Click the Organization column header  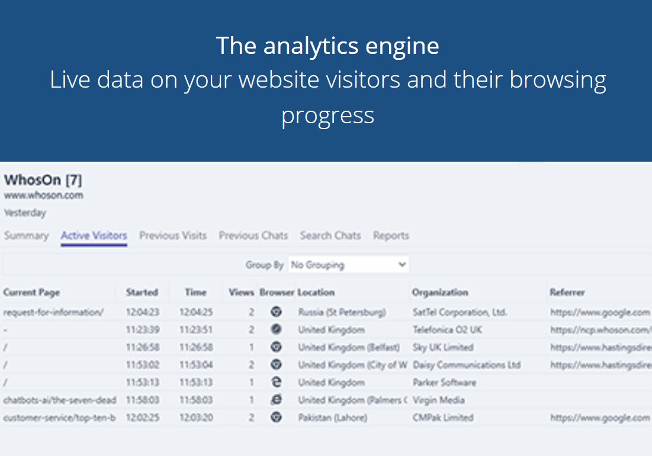pyautogui.click(x=440, y=293)
